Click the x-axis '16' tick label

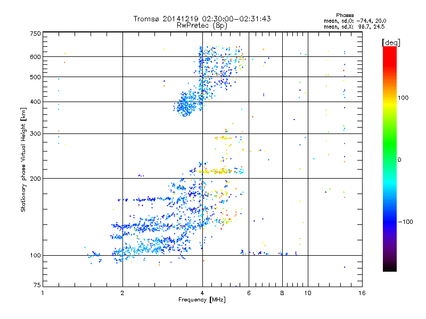coord(362,293)
